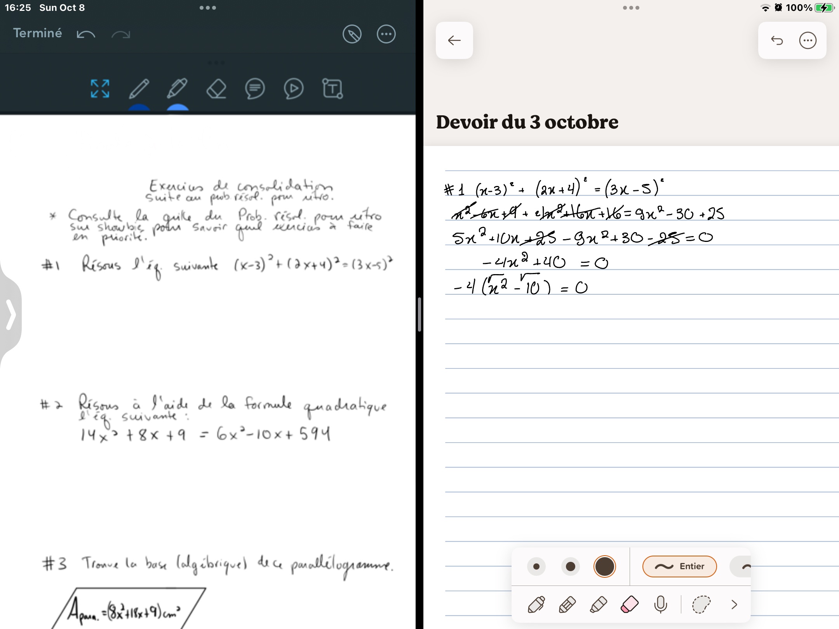Screen dimensions: 839x629
Task: Select the highlighter tool in left toolbar
Action: [x=177, y=89]
